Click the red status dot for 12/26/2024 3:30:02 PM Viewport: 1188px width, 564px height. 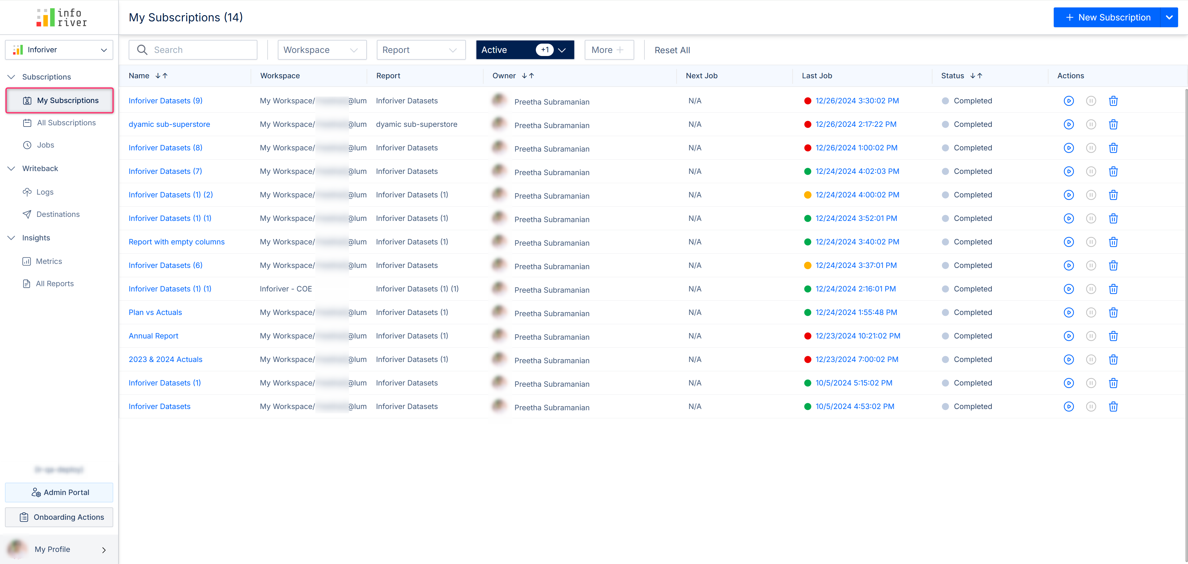807,101
